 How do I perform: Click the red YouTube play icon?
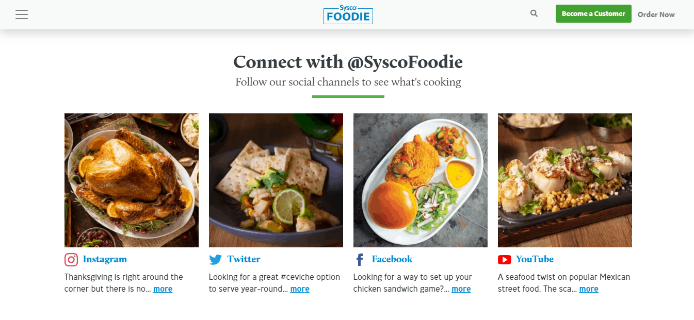tap(504, 259)
